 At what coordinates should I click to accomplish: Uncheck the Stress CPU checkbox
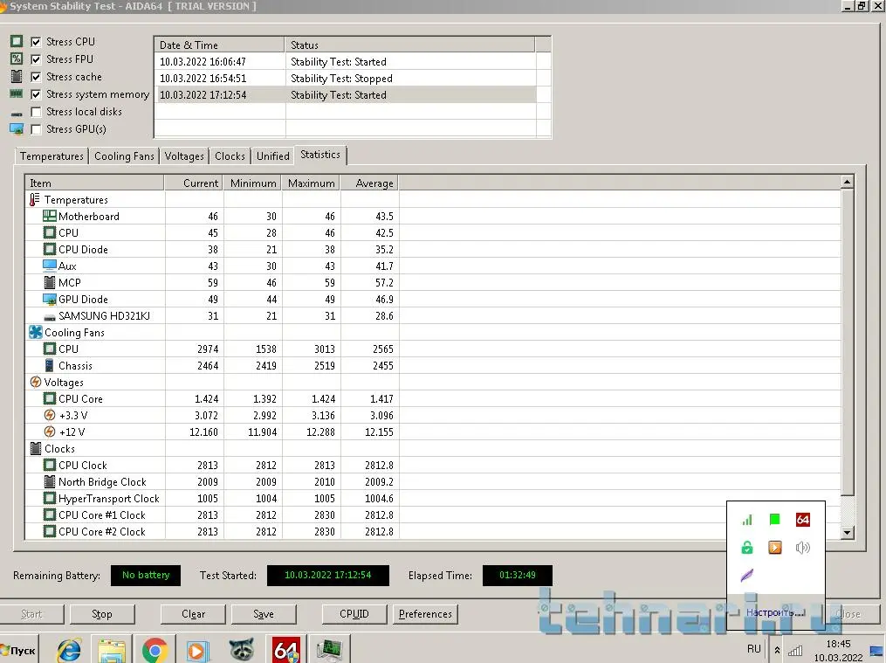point(36,42)
